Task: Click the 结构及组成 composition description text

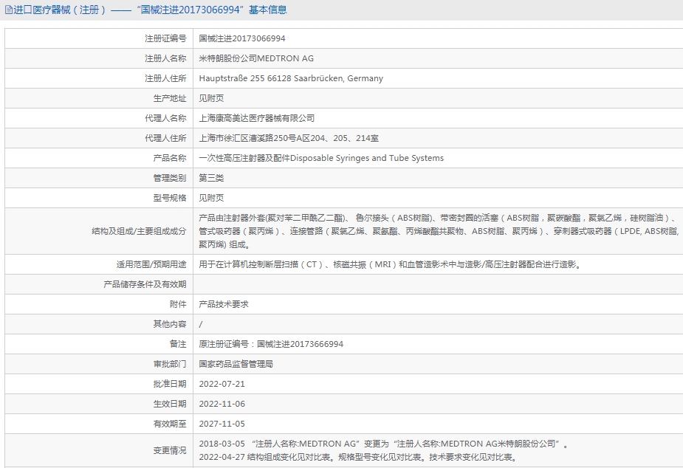Action: [436, 231]
